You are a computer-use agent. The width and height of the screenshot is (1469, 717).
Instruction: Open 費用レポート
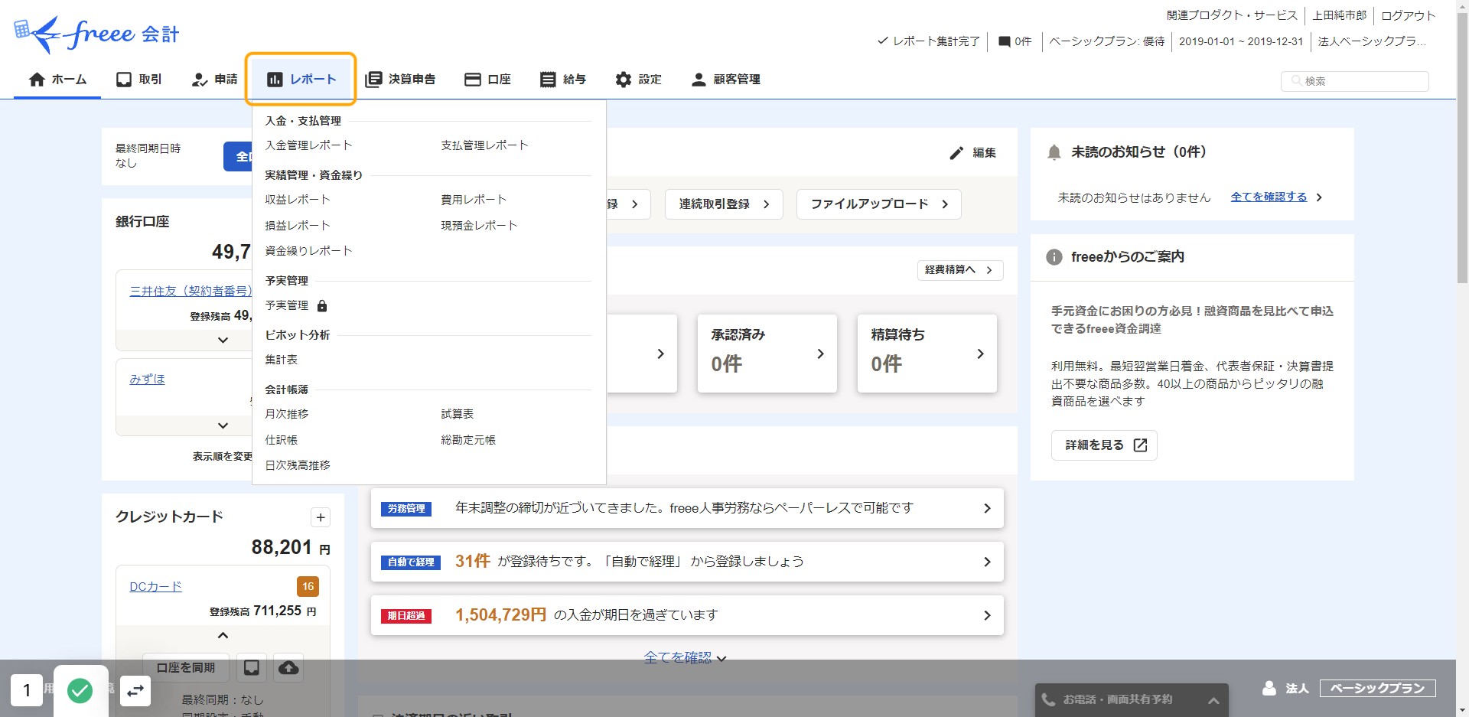tap(474, 200)
